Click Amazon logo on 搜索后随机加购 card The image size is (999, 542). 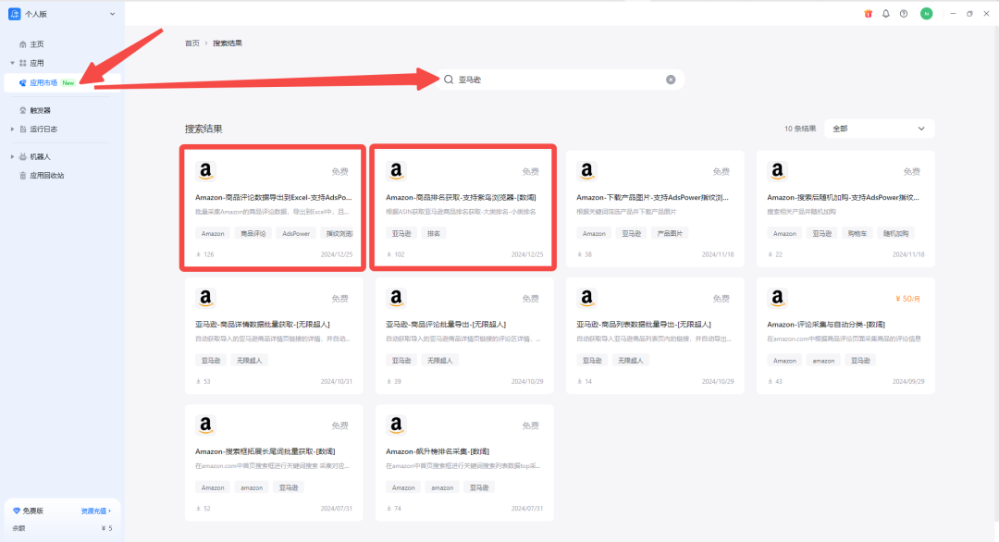pyautogui.click(x=777, y=171)
